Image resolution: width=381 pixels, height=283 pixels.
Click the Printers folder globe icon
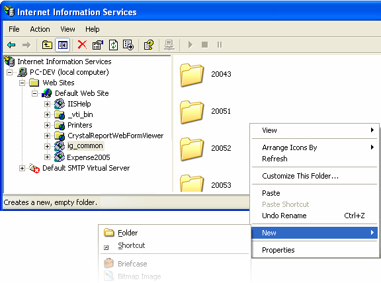(x=60, y=125)
